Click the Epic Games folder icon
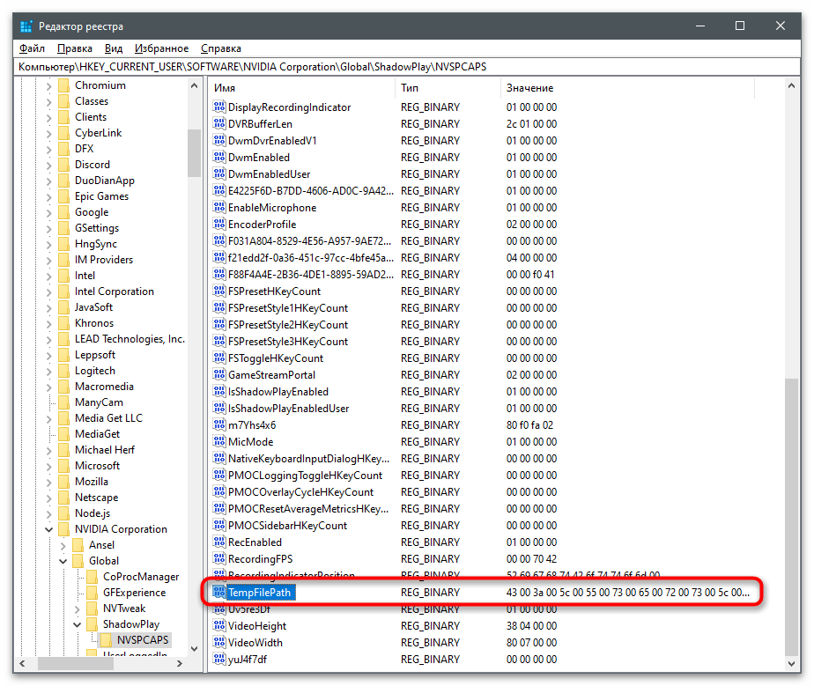 63,196
